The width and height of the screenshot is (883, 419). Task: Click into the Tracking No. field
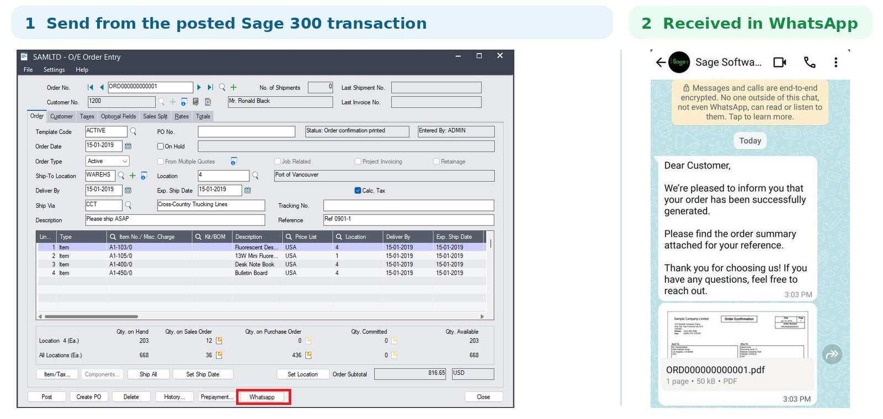pos(408,206)
